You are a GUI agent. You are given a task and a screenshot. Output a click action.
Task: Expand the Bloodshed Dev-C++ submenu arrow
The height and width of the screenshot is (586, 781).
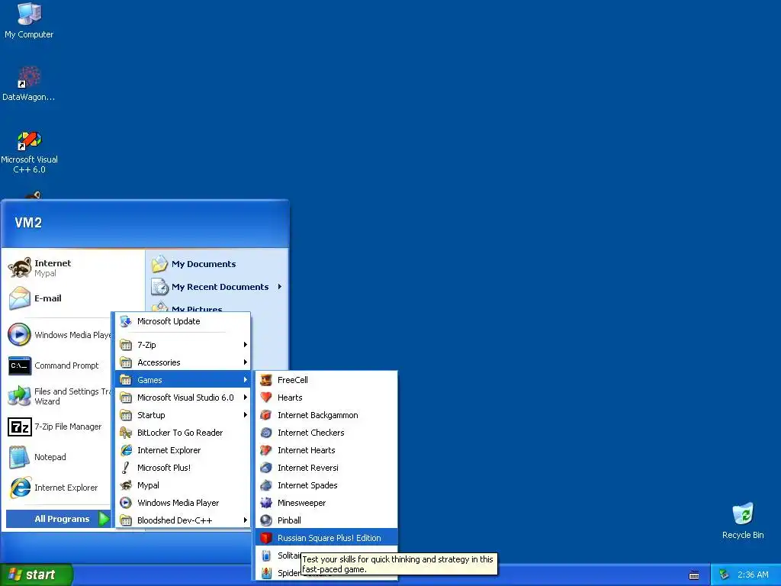[x=245, y=520]
